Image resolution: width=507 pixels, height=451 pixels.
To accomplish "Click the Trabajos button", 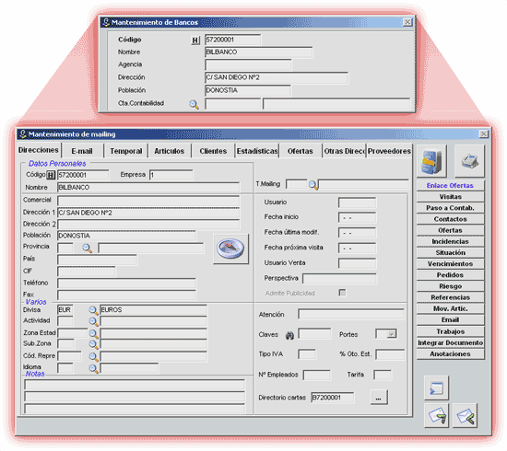I will [450, 331].
